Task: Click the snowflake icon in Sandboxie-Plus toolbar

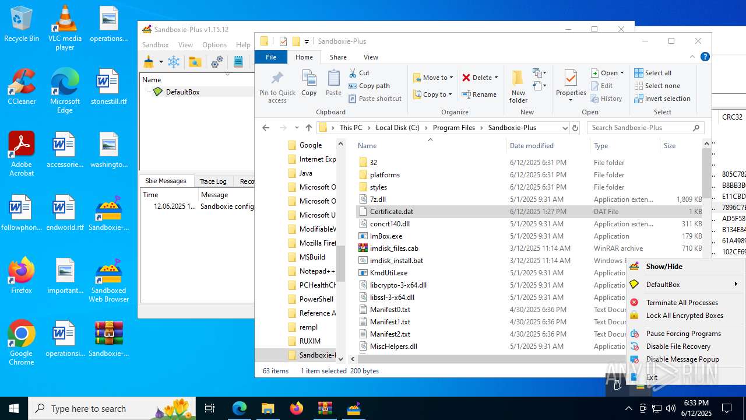Action: coord(174,62)
